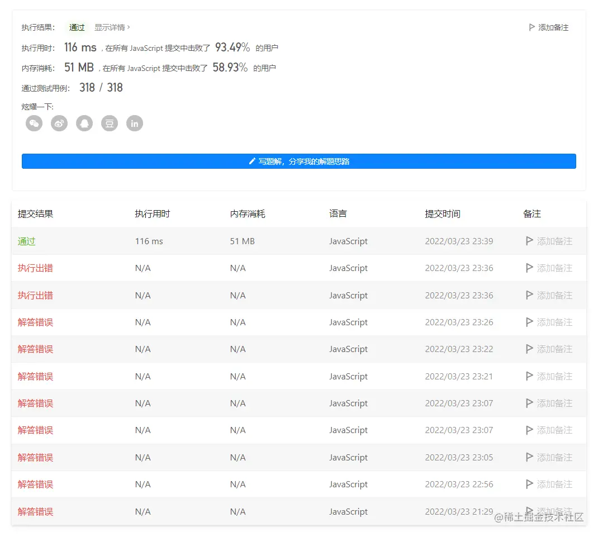
Task: Click flag icon in the 23:21 submission row
Action: (529, 377)
